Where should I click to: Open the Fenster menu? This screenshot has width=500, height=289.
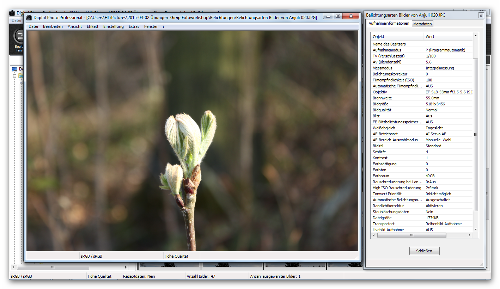(x=151, y=26)
